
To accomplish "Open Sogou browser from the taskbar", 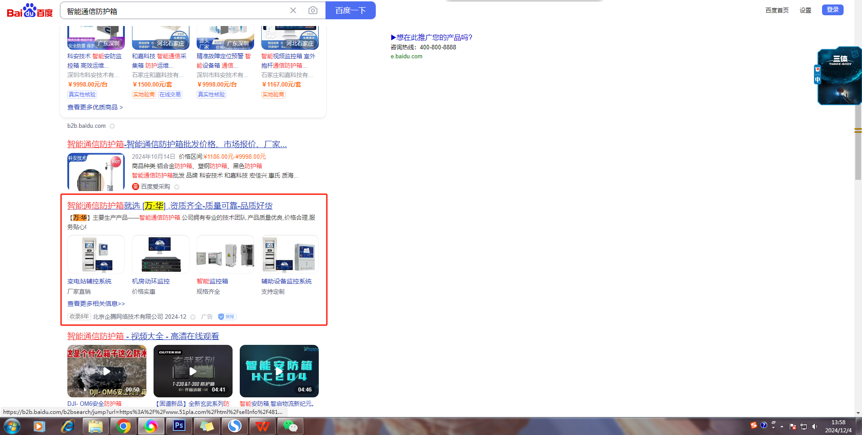I will tap(234, 426).
